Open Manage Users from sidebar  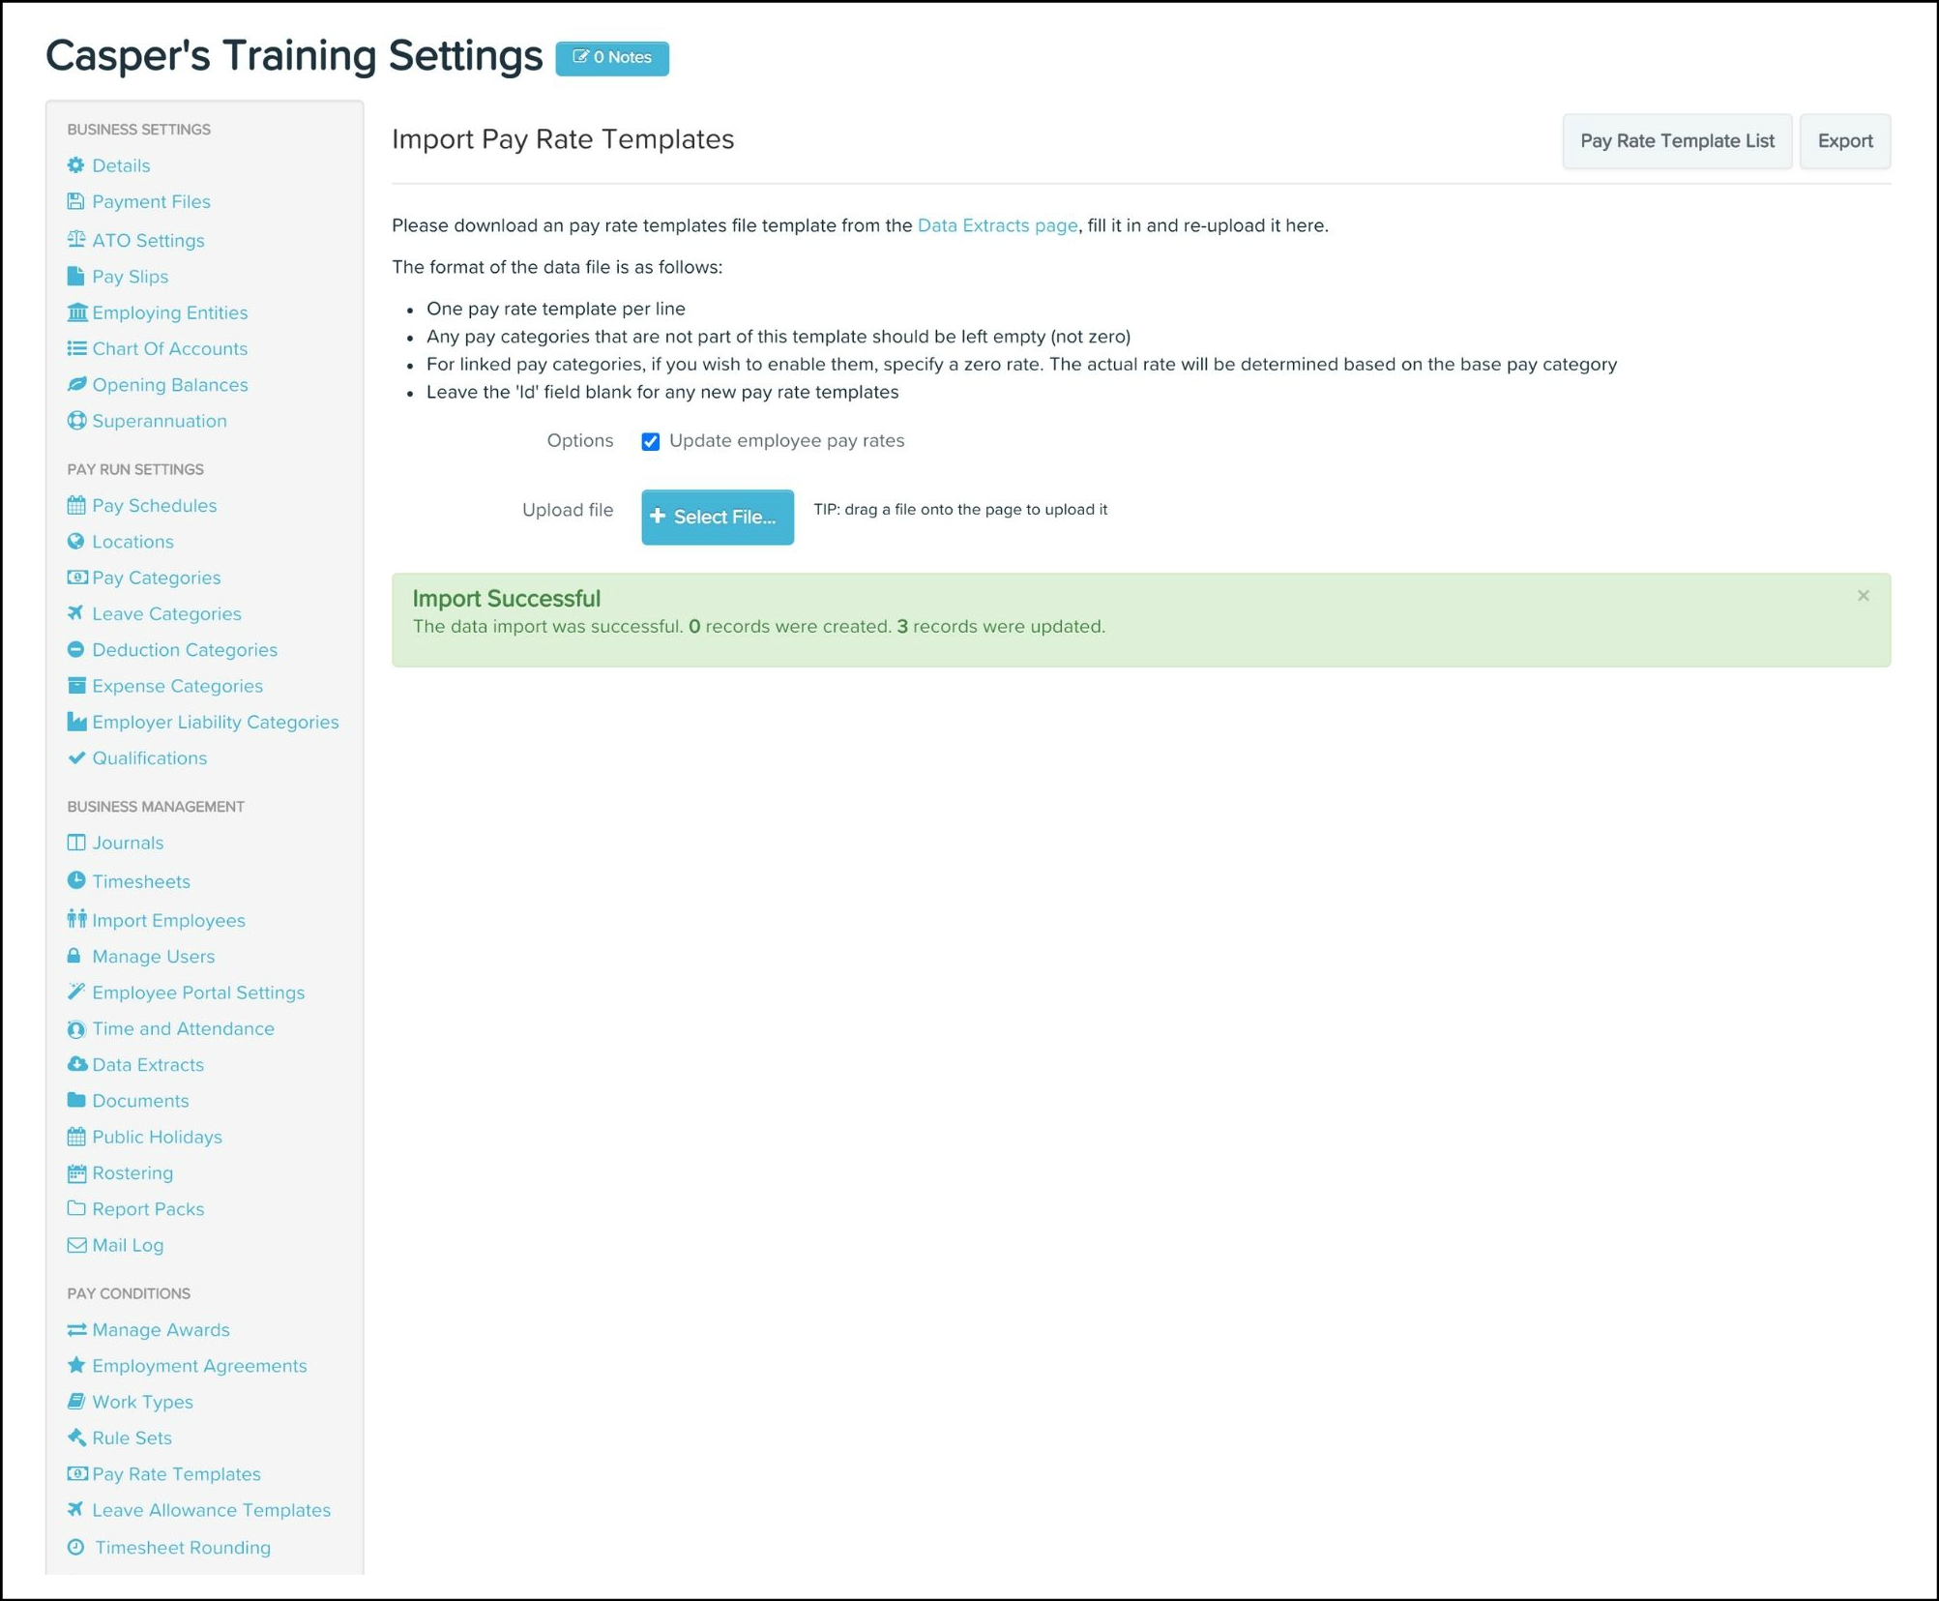tap(153, 957)
